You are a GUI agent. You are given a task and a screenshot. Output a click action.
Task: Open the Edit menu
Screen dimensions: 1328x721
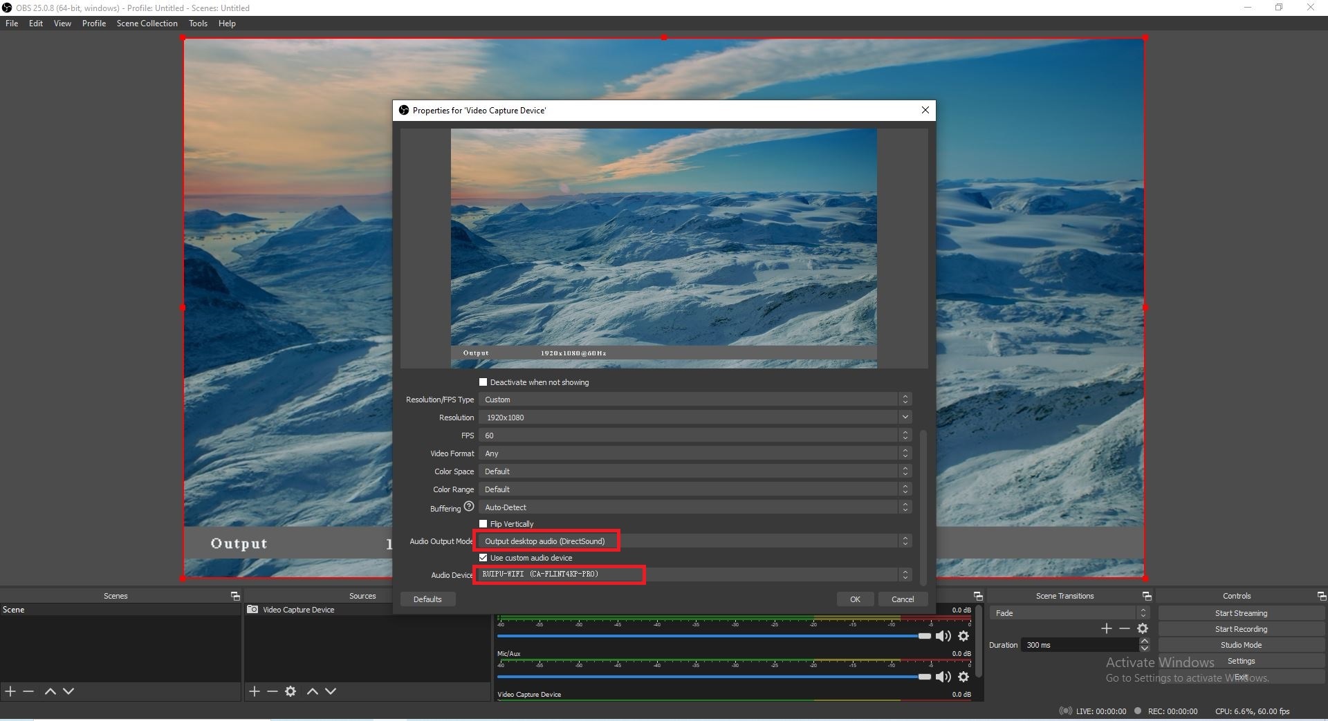point(36,24)
